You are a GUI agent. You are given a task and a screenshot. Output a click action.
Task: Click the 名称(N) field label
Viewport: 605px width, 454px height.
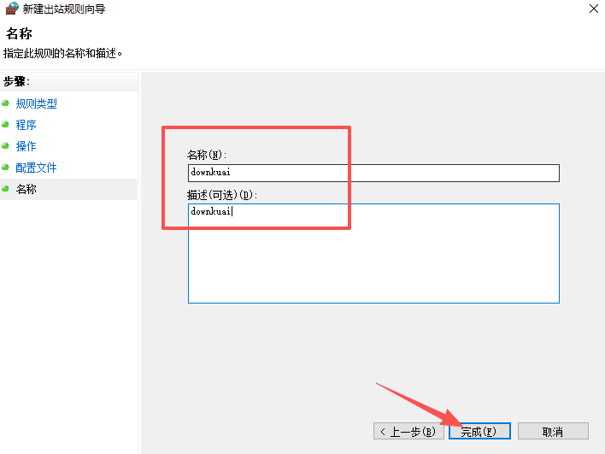point(206,155)
